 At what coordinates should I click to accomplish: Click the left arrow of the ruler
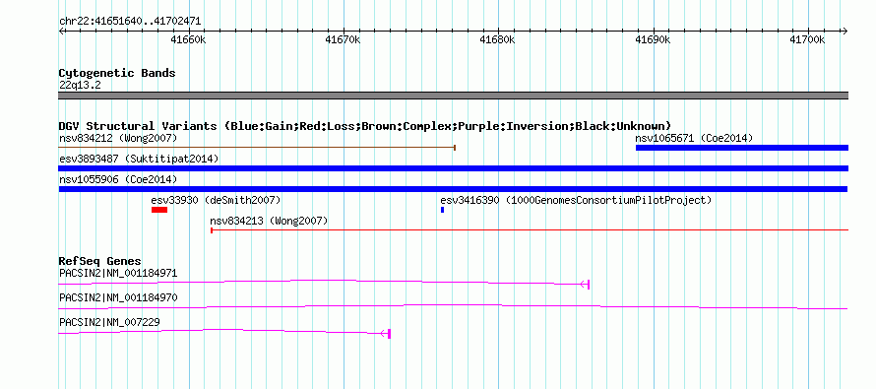point(61,31)
